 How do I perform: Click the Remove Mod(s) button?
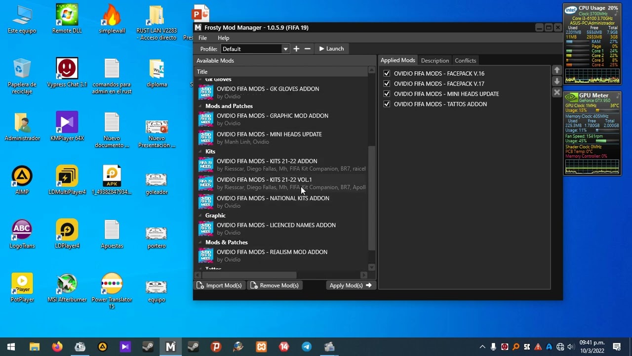275,285
